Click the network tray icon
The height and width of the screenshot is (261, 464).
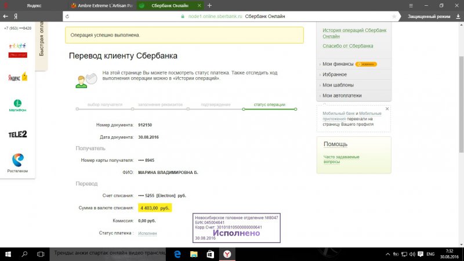pos(404,254)
